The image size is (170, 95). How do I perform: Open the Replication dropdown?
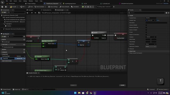(x=151, y=44)
